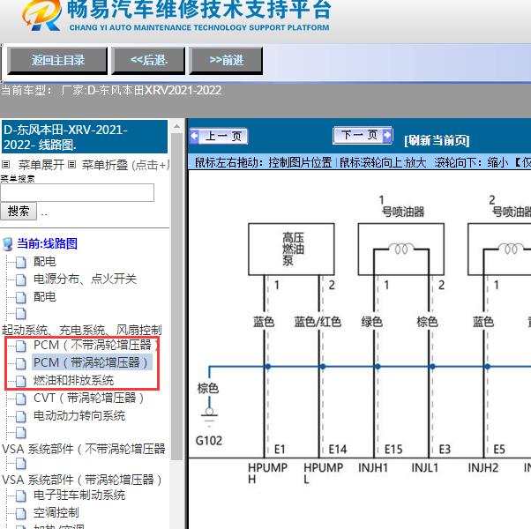The image size is (531, 529).
Task: Click the platform logo icon
Action: pos(42,15)
